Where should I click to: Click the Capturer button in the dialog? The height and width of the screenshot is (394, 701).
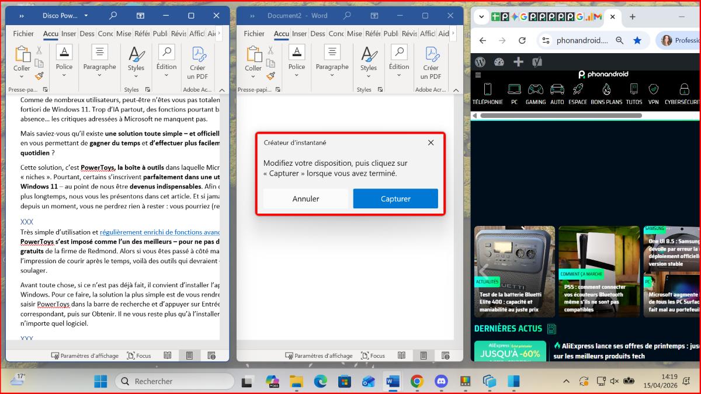pyautogui.click(x=395, y=198)
